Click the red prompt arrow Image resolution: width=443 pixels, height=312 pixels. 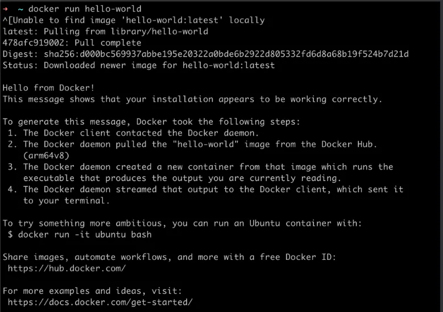point(5,9)
